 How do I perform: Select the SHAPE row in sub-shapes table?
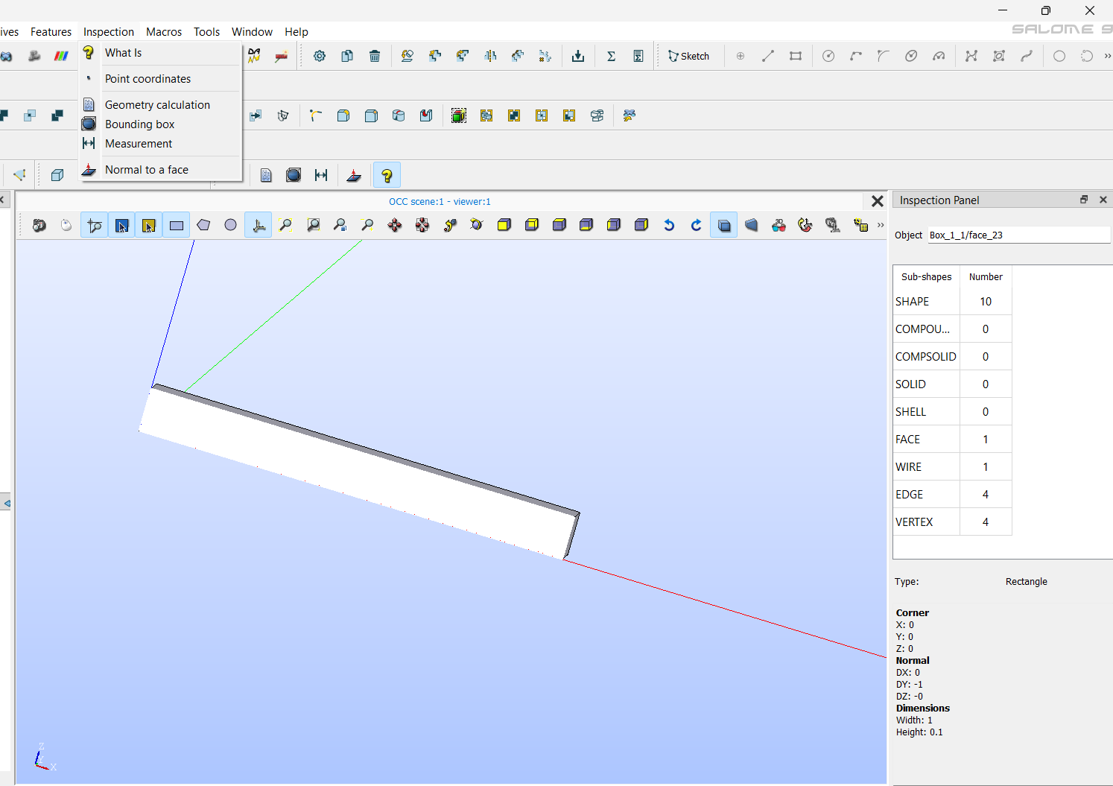click(x=953, y=302)
